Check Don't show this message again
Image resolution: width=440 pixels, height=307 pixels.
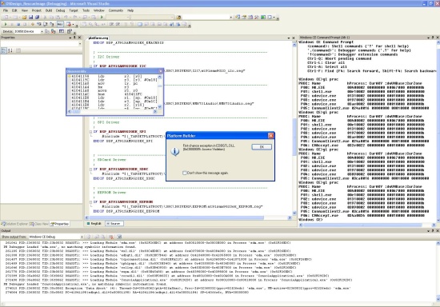pos(184,173)
